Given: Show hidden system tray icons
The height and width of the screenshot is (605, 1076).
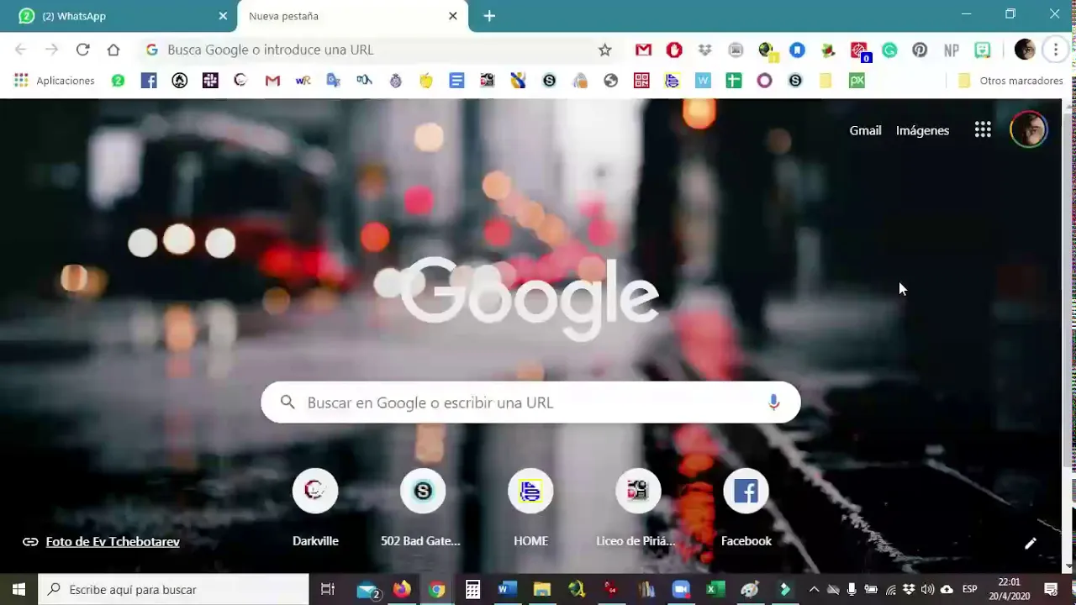Looking at the screenshot, I should pos(813,589).
